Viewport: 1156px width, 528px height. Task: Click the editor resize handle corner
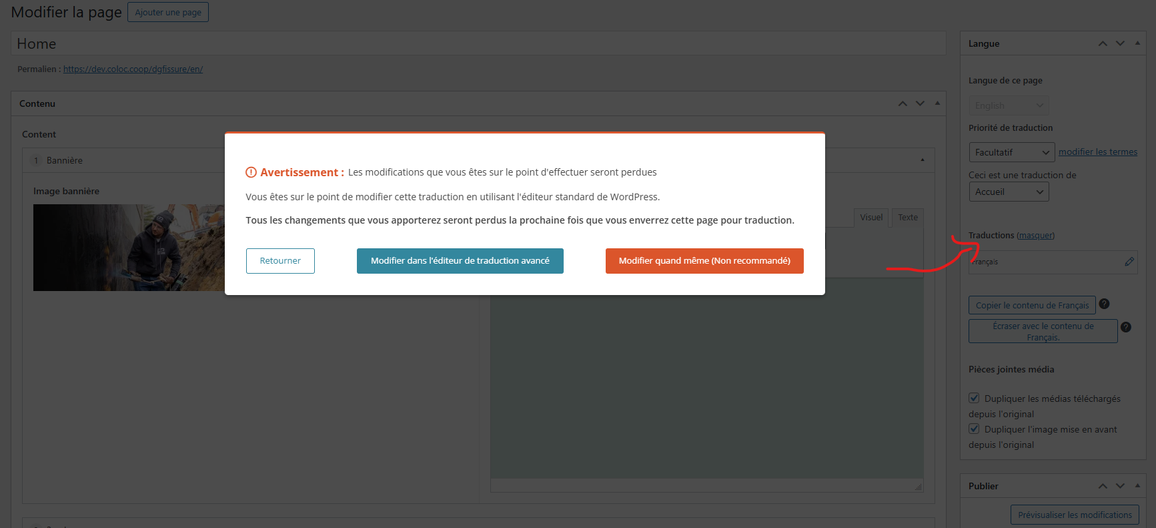tap(919, 487)
